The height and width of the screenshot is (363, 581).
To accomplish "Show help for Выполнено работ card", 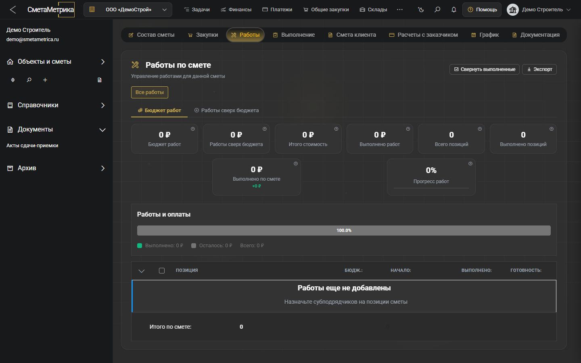I will (x=408, y=129).
